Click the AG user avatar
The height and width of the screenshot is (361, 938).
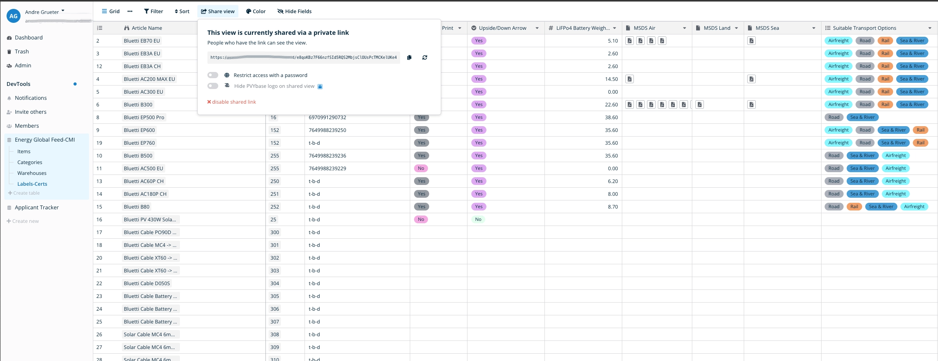pyautogui.click(x=14, y=16)
